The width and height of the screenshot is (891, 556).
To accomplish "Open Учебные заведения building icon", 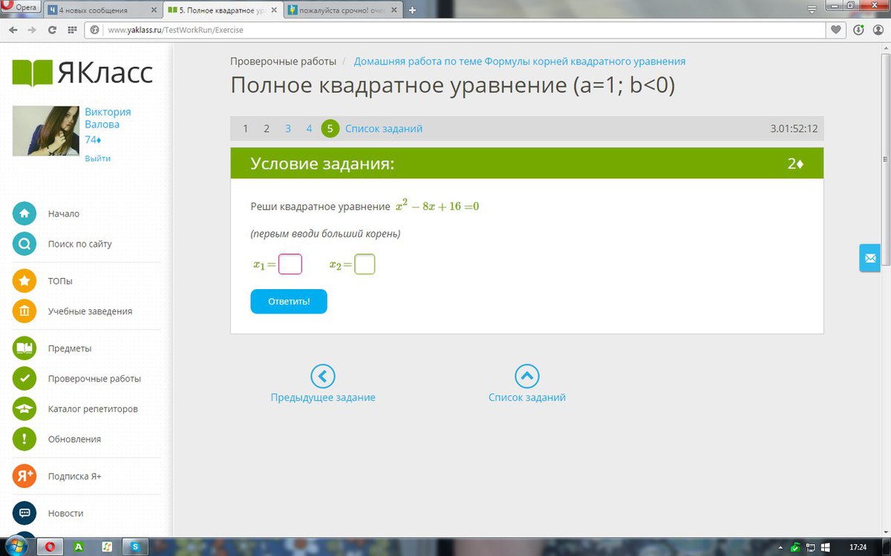I will click(x=24, y=311).
